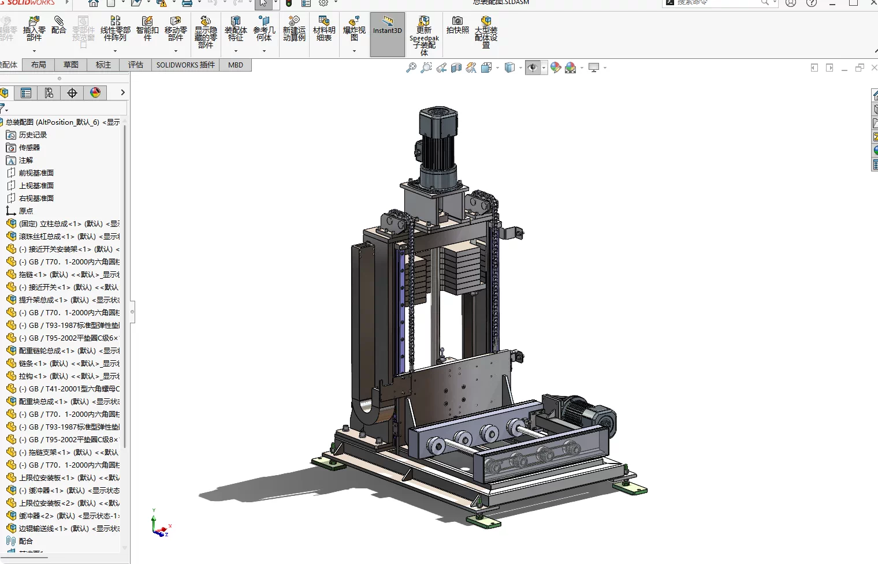Toggle Hide/Show Items eye button
The image size is (878, 564).
coord(532,68)
